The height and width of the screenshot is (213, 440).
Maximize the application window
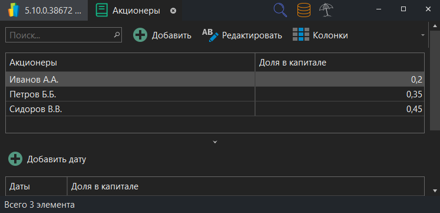click(x=403, y=9)
